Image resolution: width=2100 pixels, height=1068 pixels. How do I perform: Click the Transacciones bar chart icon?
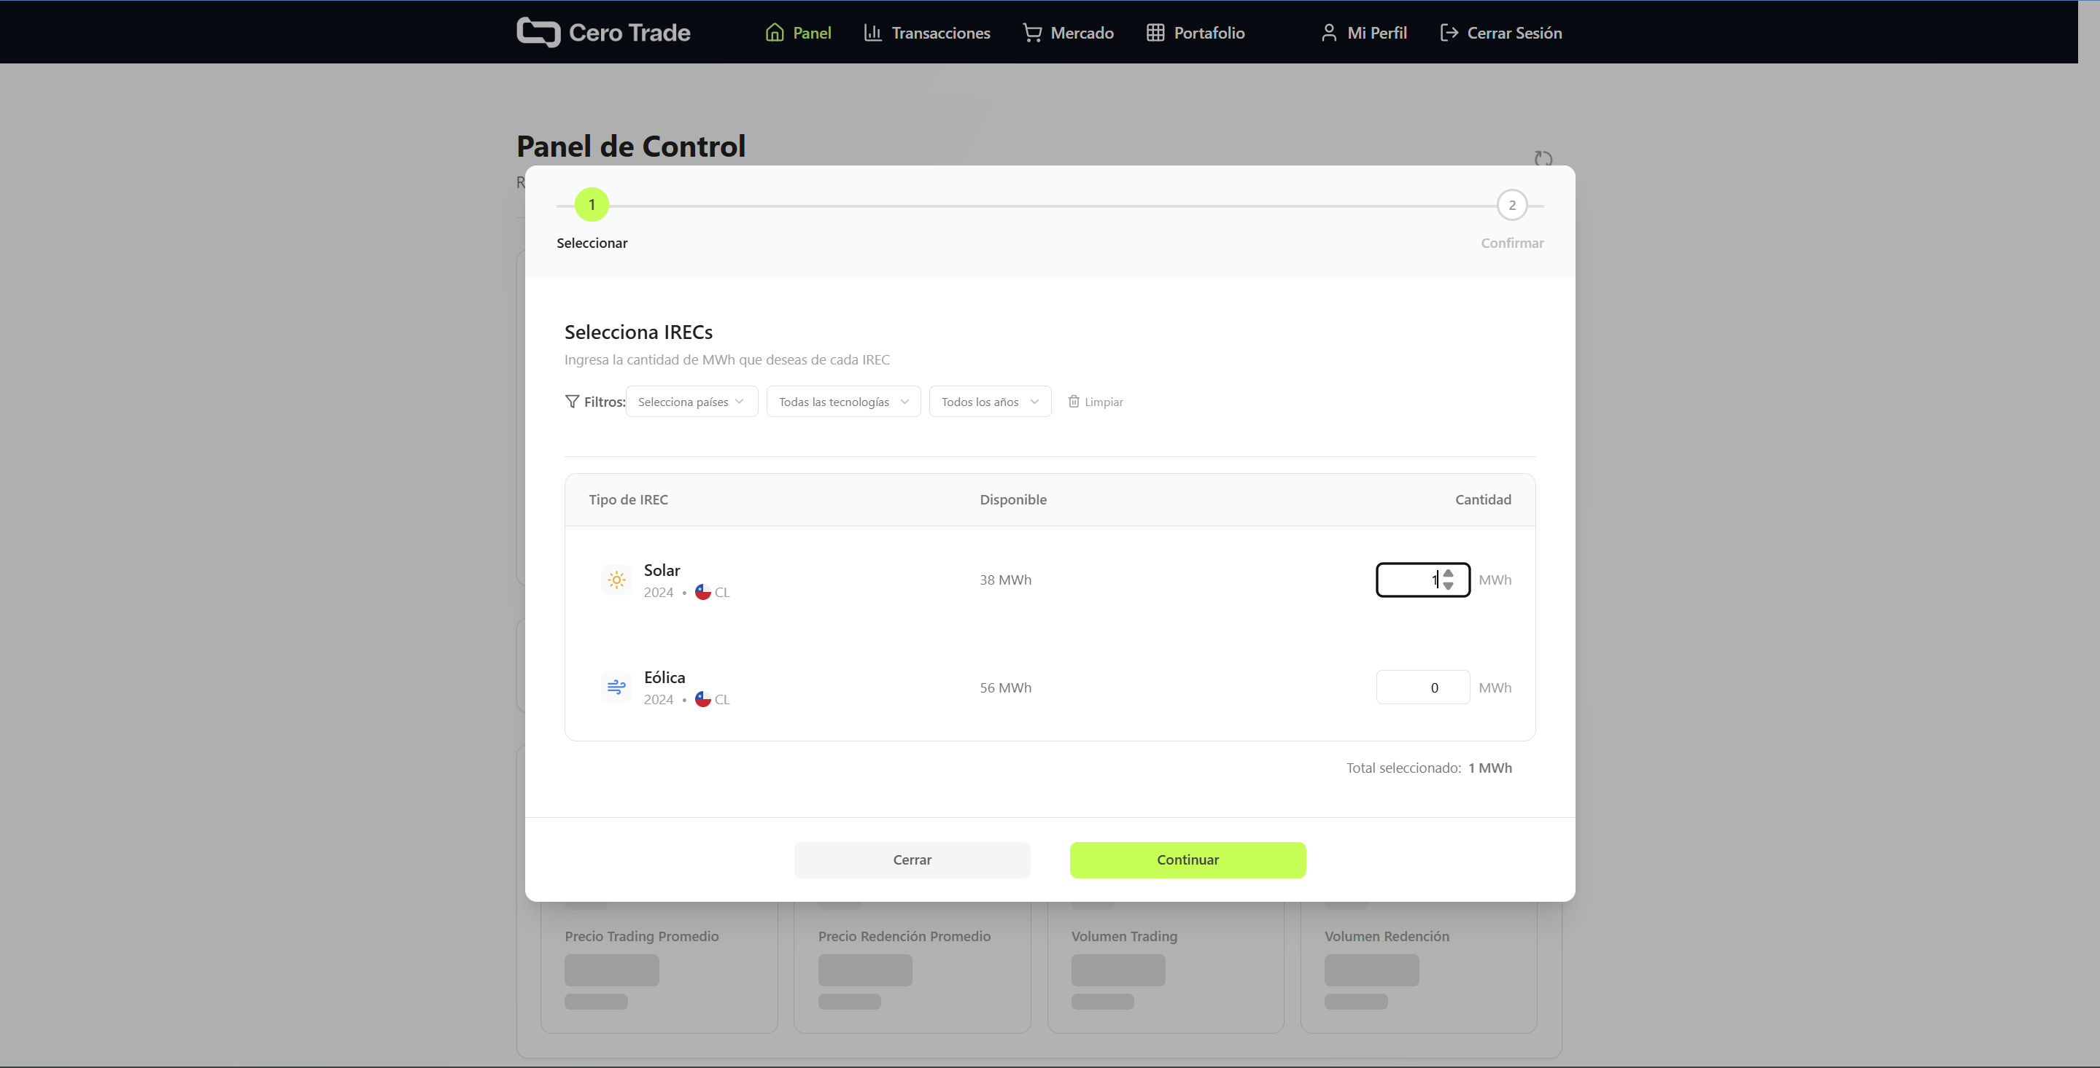[x=872, y=33]
